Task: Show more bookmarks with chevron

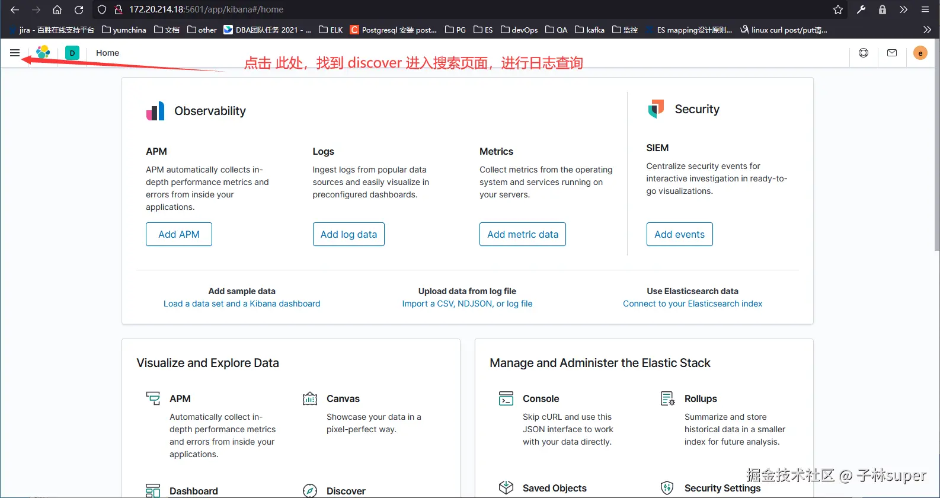Action: tap(928, 30)
